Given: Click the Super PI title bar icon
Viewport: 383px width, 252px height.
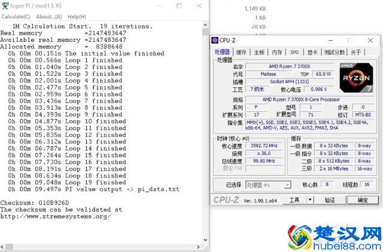Looking at the screenshot, I should (x=5, y=5).
